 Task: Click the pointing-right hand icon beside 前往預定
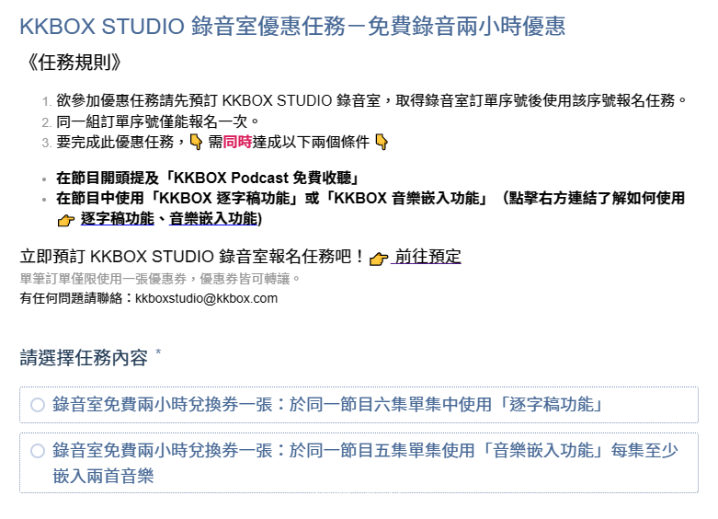[379, 259]
